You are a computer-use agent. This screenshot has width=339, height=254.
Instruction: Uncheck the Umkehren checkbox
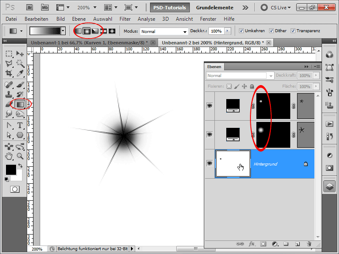click(241, 31)
